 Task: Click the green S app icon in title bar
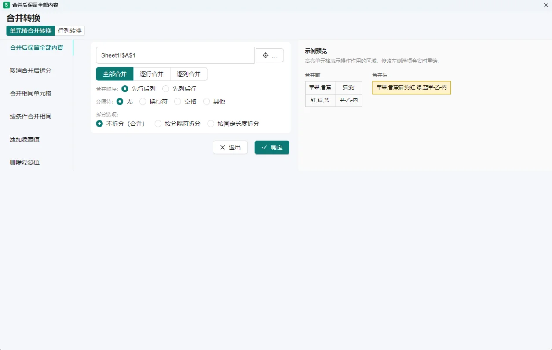[x=6, y=5]
